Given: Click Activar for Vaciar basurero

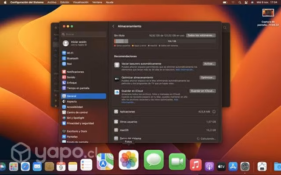Looking at the screenshot, I should [x=209, y=64].
